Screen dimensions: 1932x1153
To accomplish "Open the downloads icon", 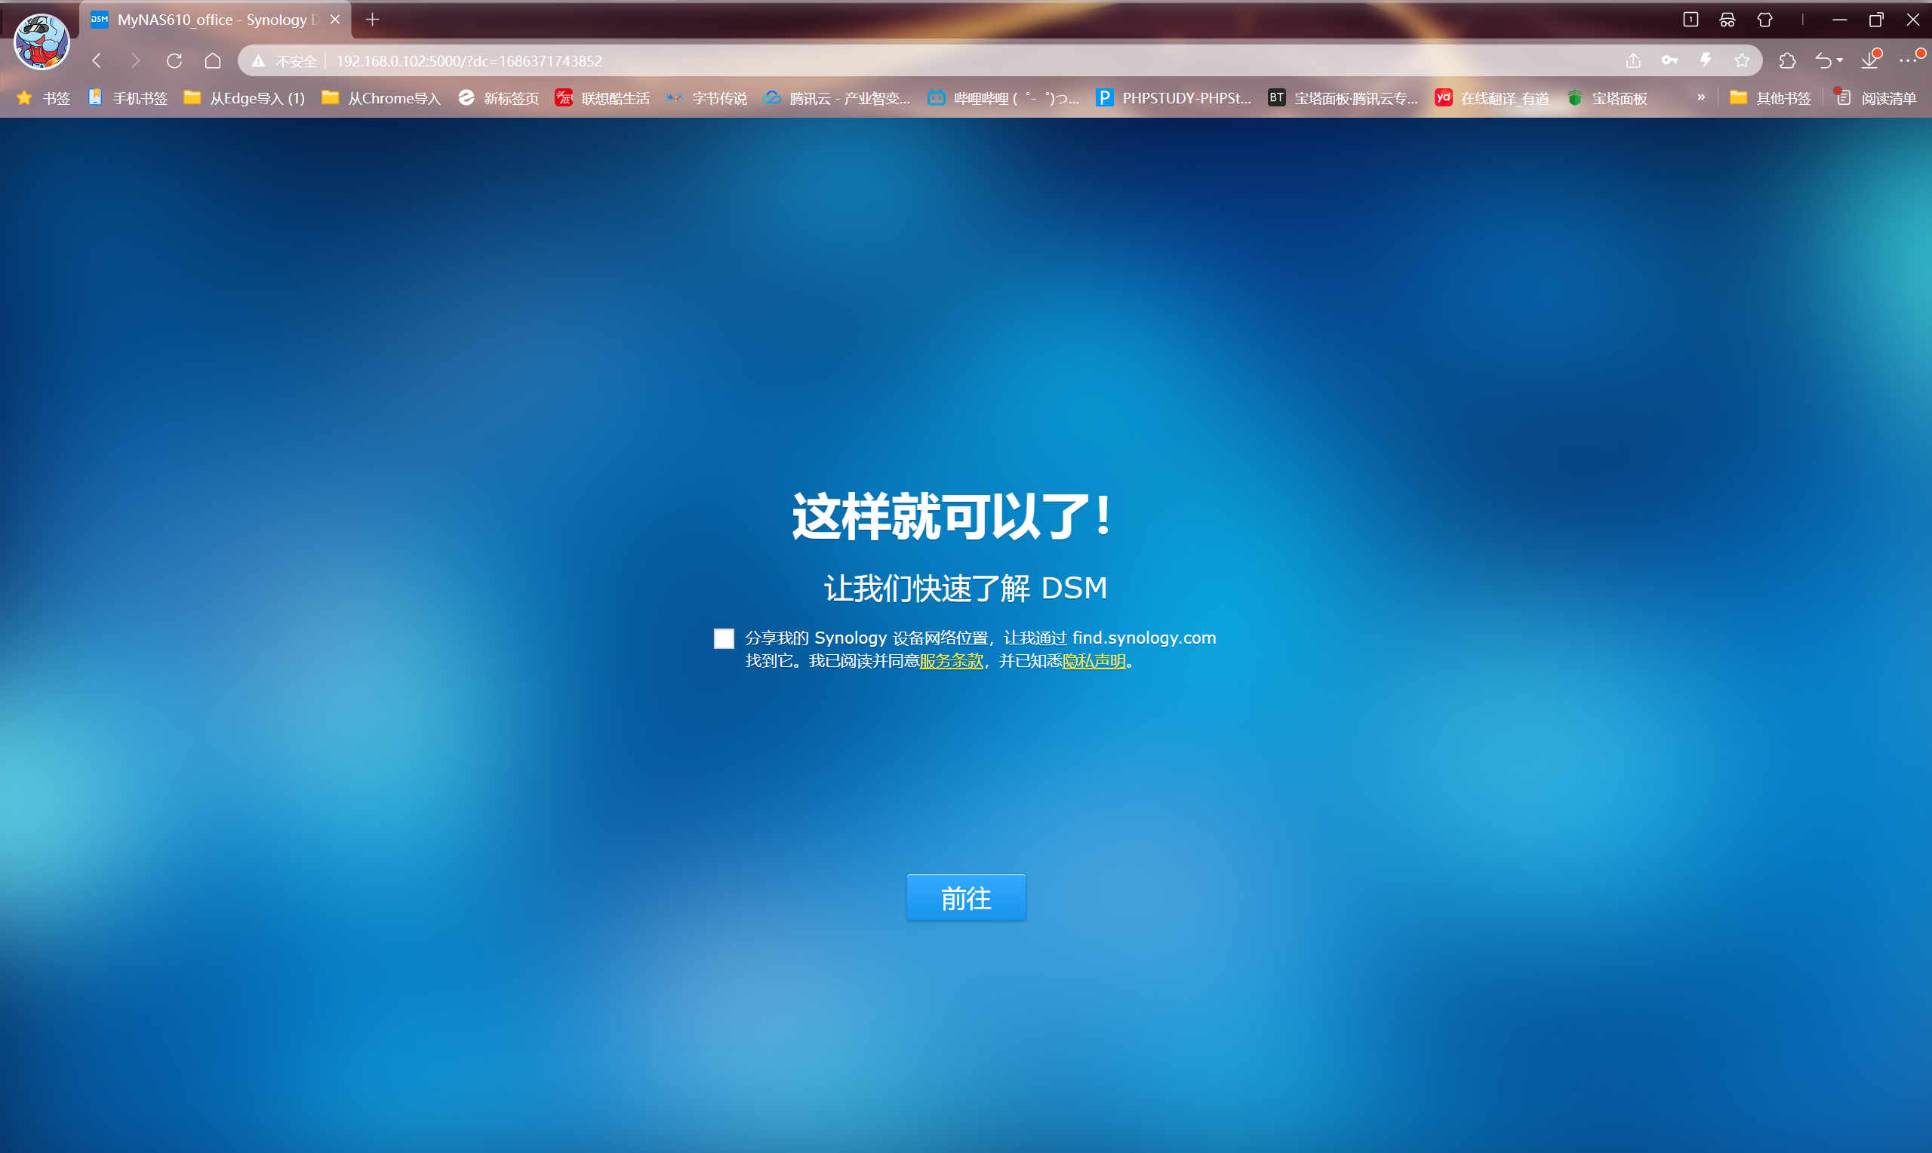I will 1871,60.
